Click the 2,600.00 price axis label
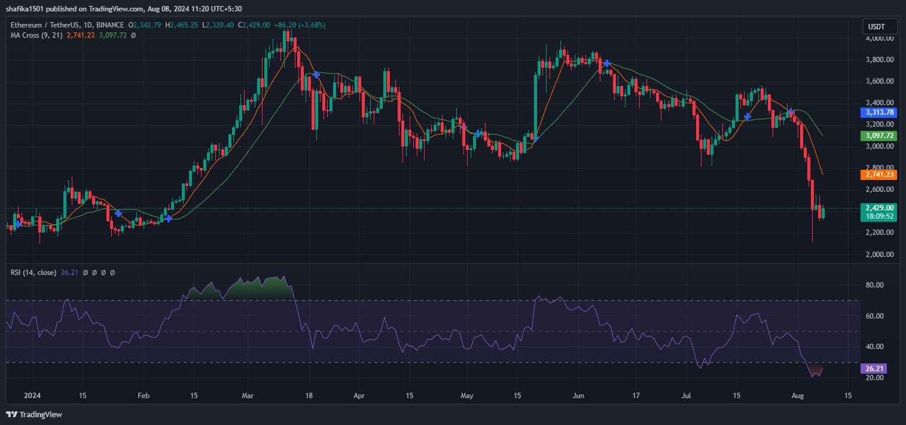The image size is (906, 425). pos(879,189)
